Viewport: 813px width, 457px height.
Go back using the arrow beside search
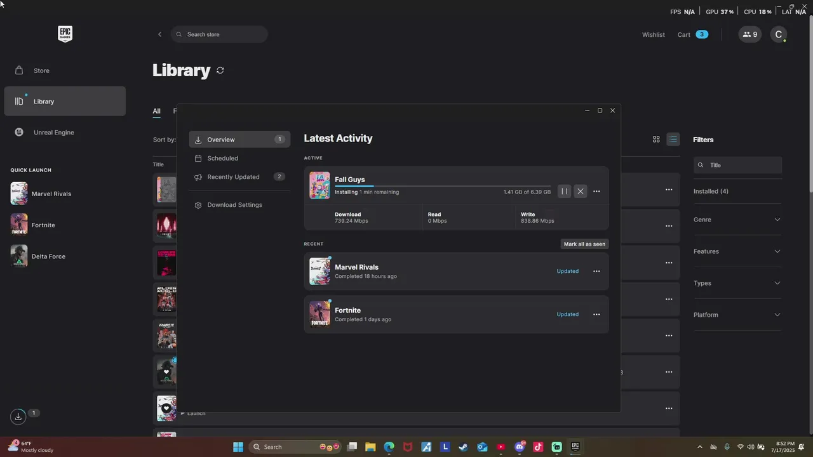[x=159, y=34]
